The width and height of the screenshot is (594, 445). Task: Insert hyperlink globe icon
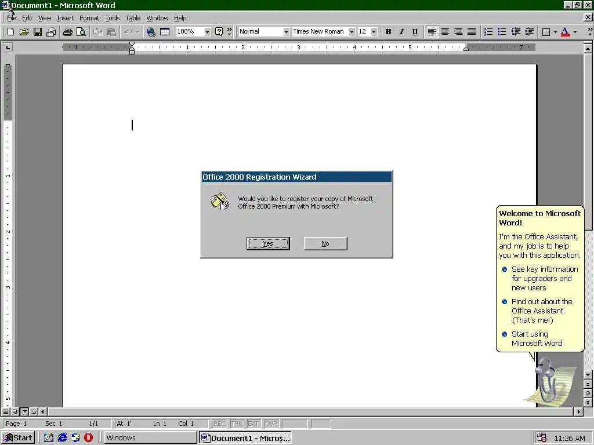151,32
